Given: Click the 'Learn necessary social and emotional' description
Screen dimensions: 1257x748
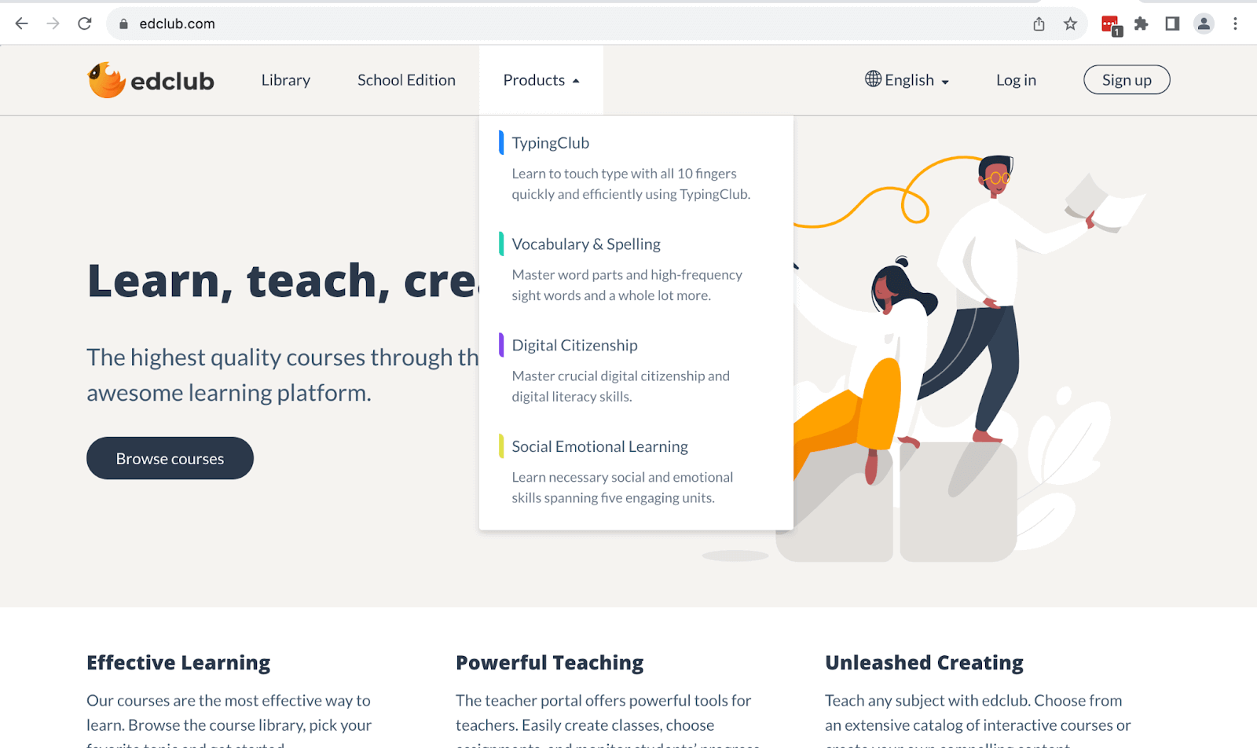Looking at the screenshot, I should tap(622, 488).
